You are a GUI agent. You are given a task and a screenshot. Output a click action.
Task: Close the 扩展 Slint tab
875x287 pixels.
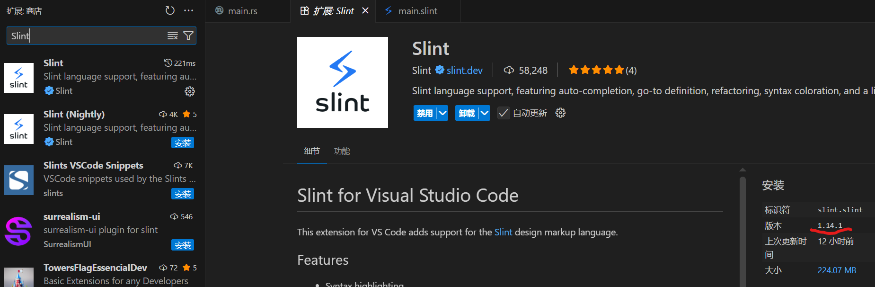pos(365,10)
